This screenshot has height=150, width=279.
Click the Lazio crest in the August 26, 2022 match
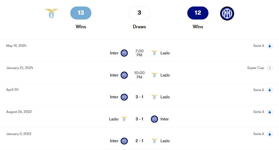point(124,119)
